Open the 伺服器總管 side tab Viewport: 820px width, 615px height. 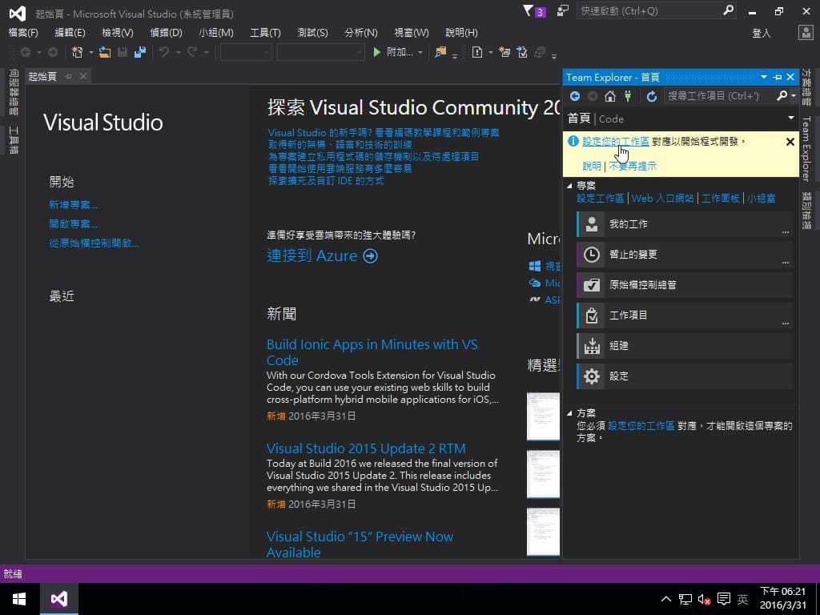(14, 93)
